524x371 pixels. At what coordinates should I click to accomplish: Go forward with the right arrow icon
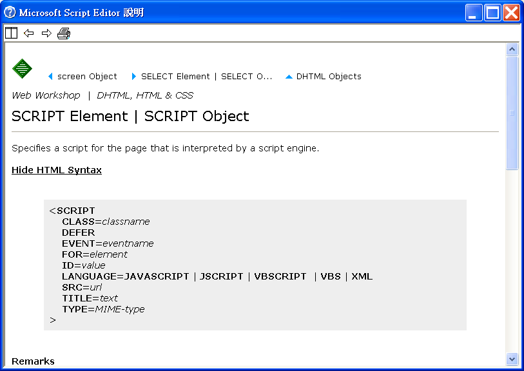tap(46, 33)
